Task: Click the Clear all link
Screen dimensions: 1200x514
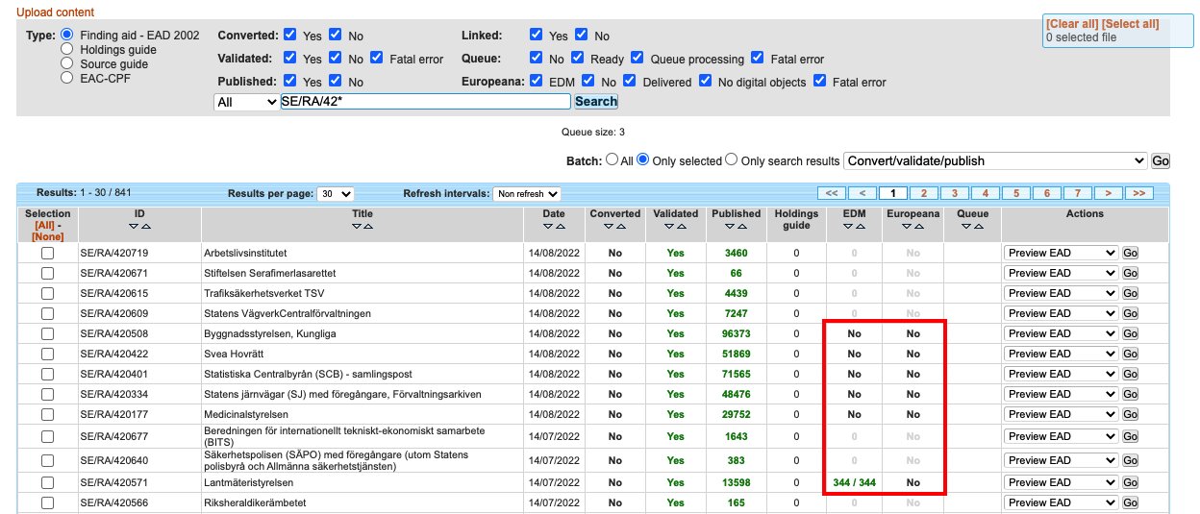Action: 1072,24
